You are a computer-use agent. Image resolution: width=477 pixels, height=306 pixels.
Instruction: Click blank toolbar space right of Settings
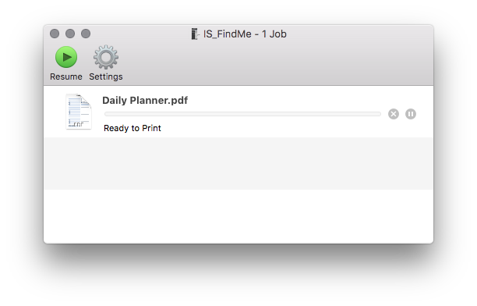pyautogui.click(x=277, y=62)
